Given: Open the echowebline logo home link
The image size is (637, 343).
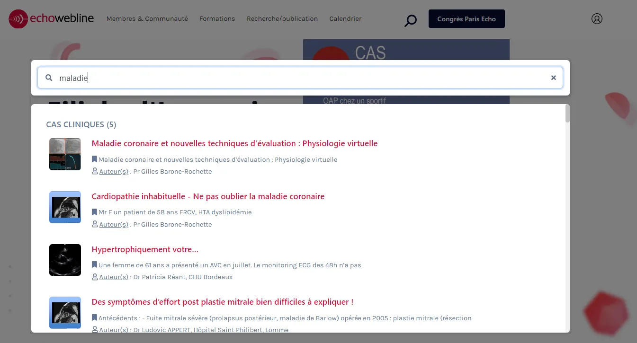Looking at the screenshot, I should pyautogui.click(x=51, y=19).
